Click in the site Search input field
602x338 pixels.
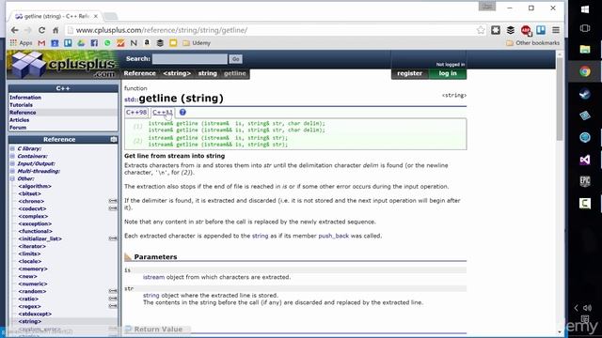click(190, 59)
